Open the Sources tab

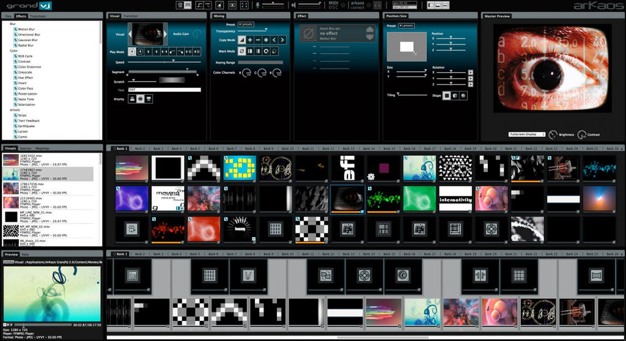(26, 148)
